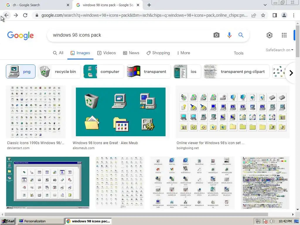Close the 'windows 98 icons pack' tab
Screen dimensions: 300x225
pyautogui.click(x=138, y=5)
